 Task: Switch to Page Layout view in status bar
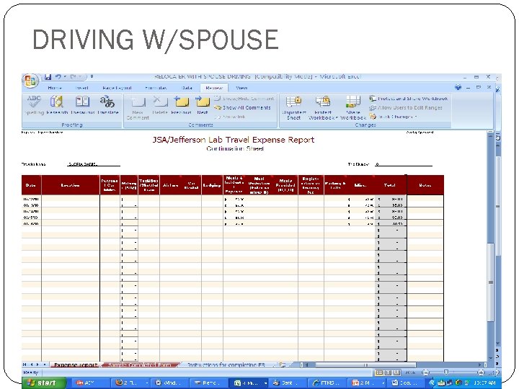(x=389, y=373)
